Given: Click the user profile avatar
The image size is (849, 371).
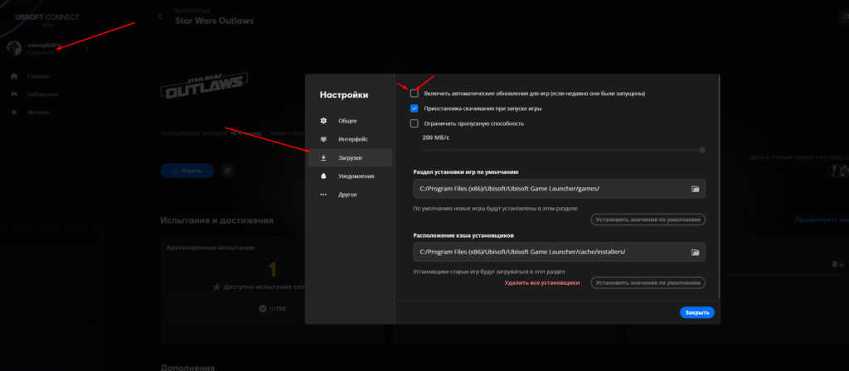Looking at the screenshot, I should tap(14, 48).
